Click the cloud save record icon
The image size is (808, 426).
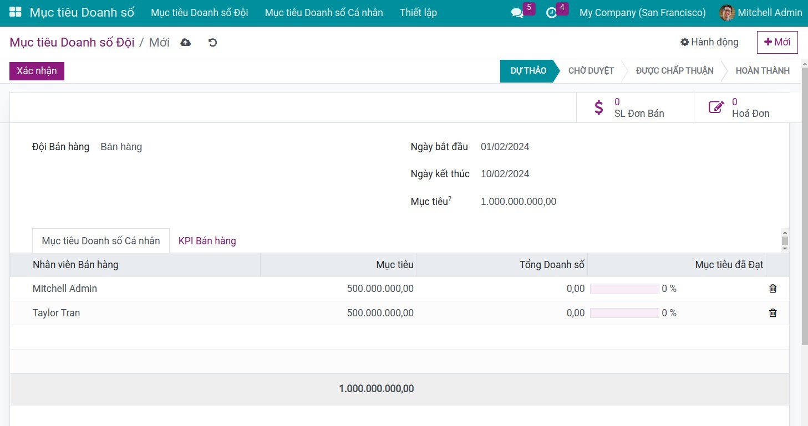click(186, 43)
